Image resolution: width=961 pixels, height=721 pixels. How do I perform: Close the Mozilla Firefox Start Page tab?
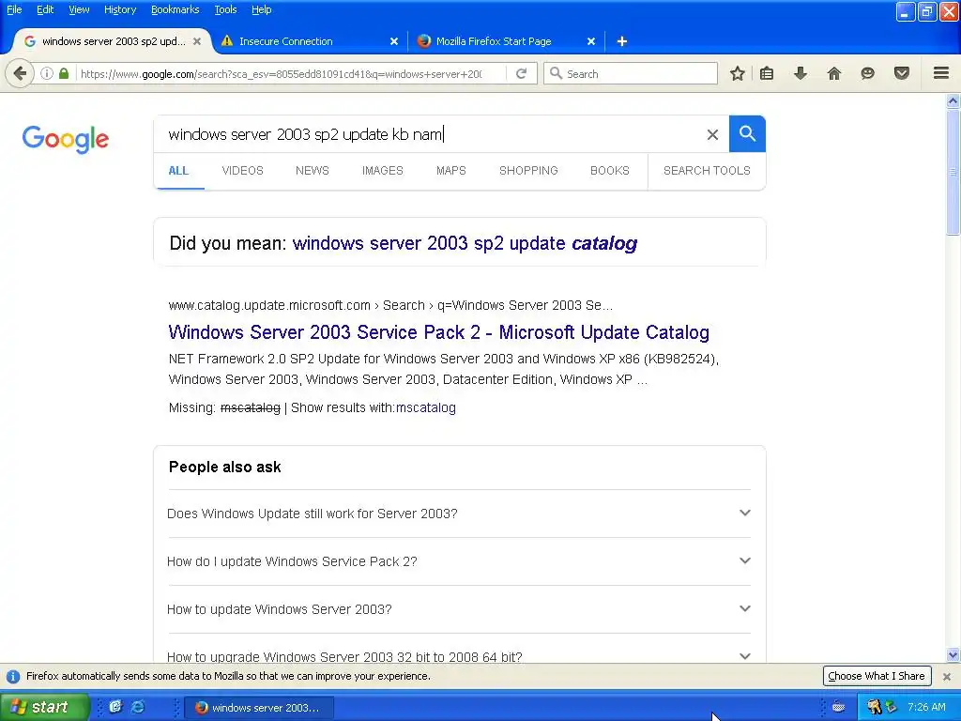tap(591, 41)
